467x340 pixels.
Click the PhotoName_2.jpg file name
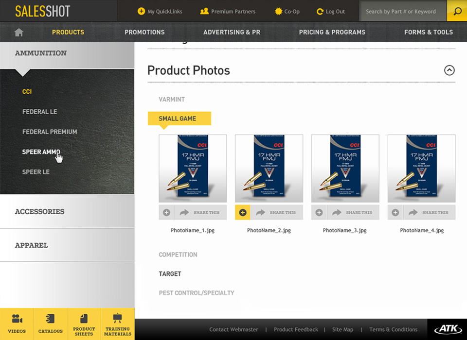(x=269, y=230)
